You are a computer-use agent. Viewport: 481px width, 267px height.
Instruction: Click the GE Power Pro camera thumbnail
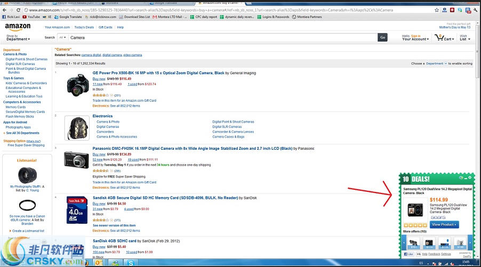pyautogui.click(x=77, y=84)
